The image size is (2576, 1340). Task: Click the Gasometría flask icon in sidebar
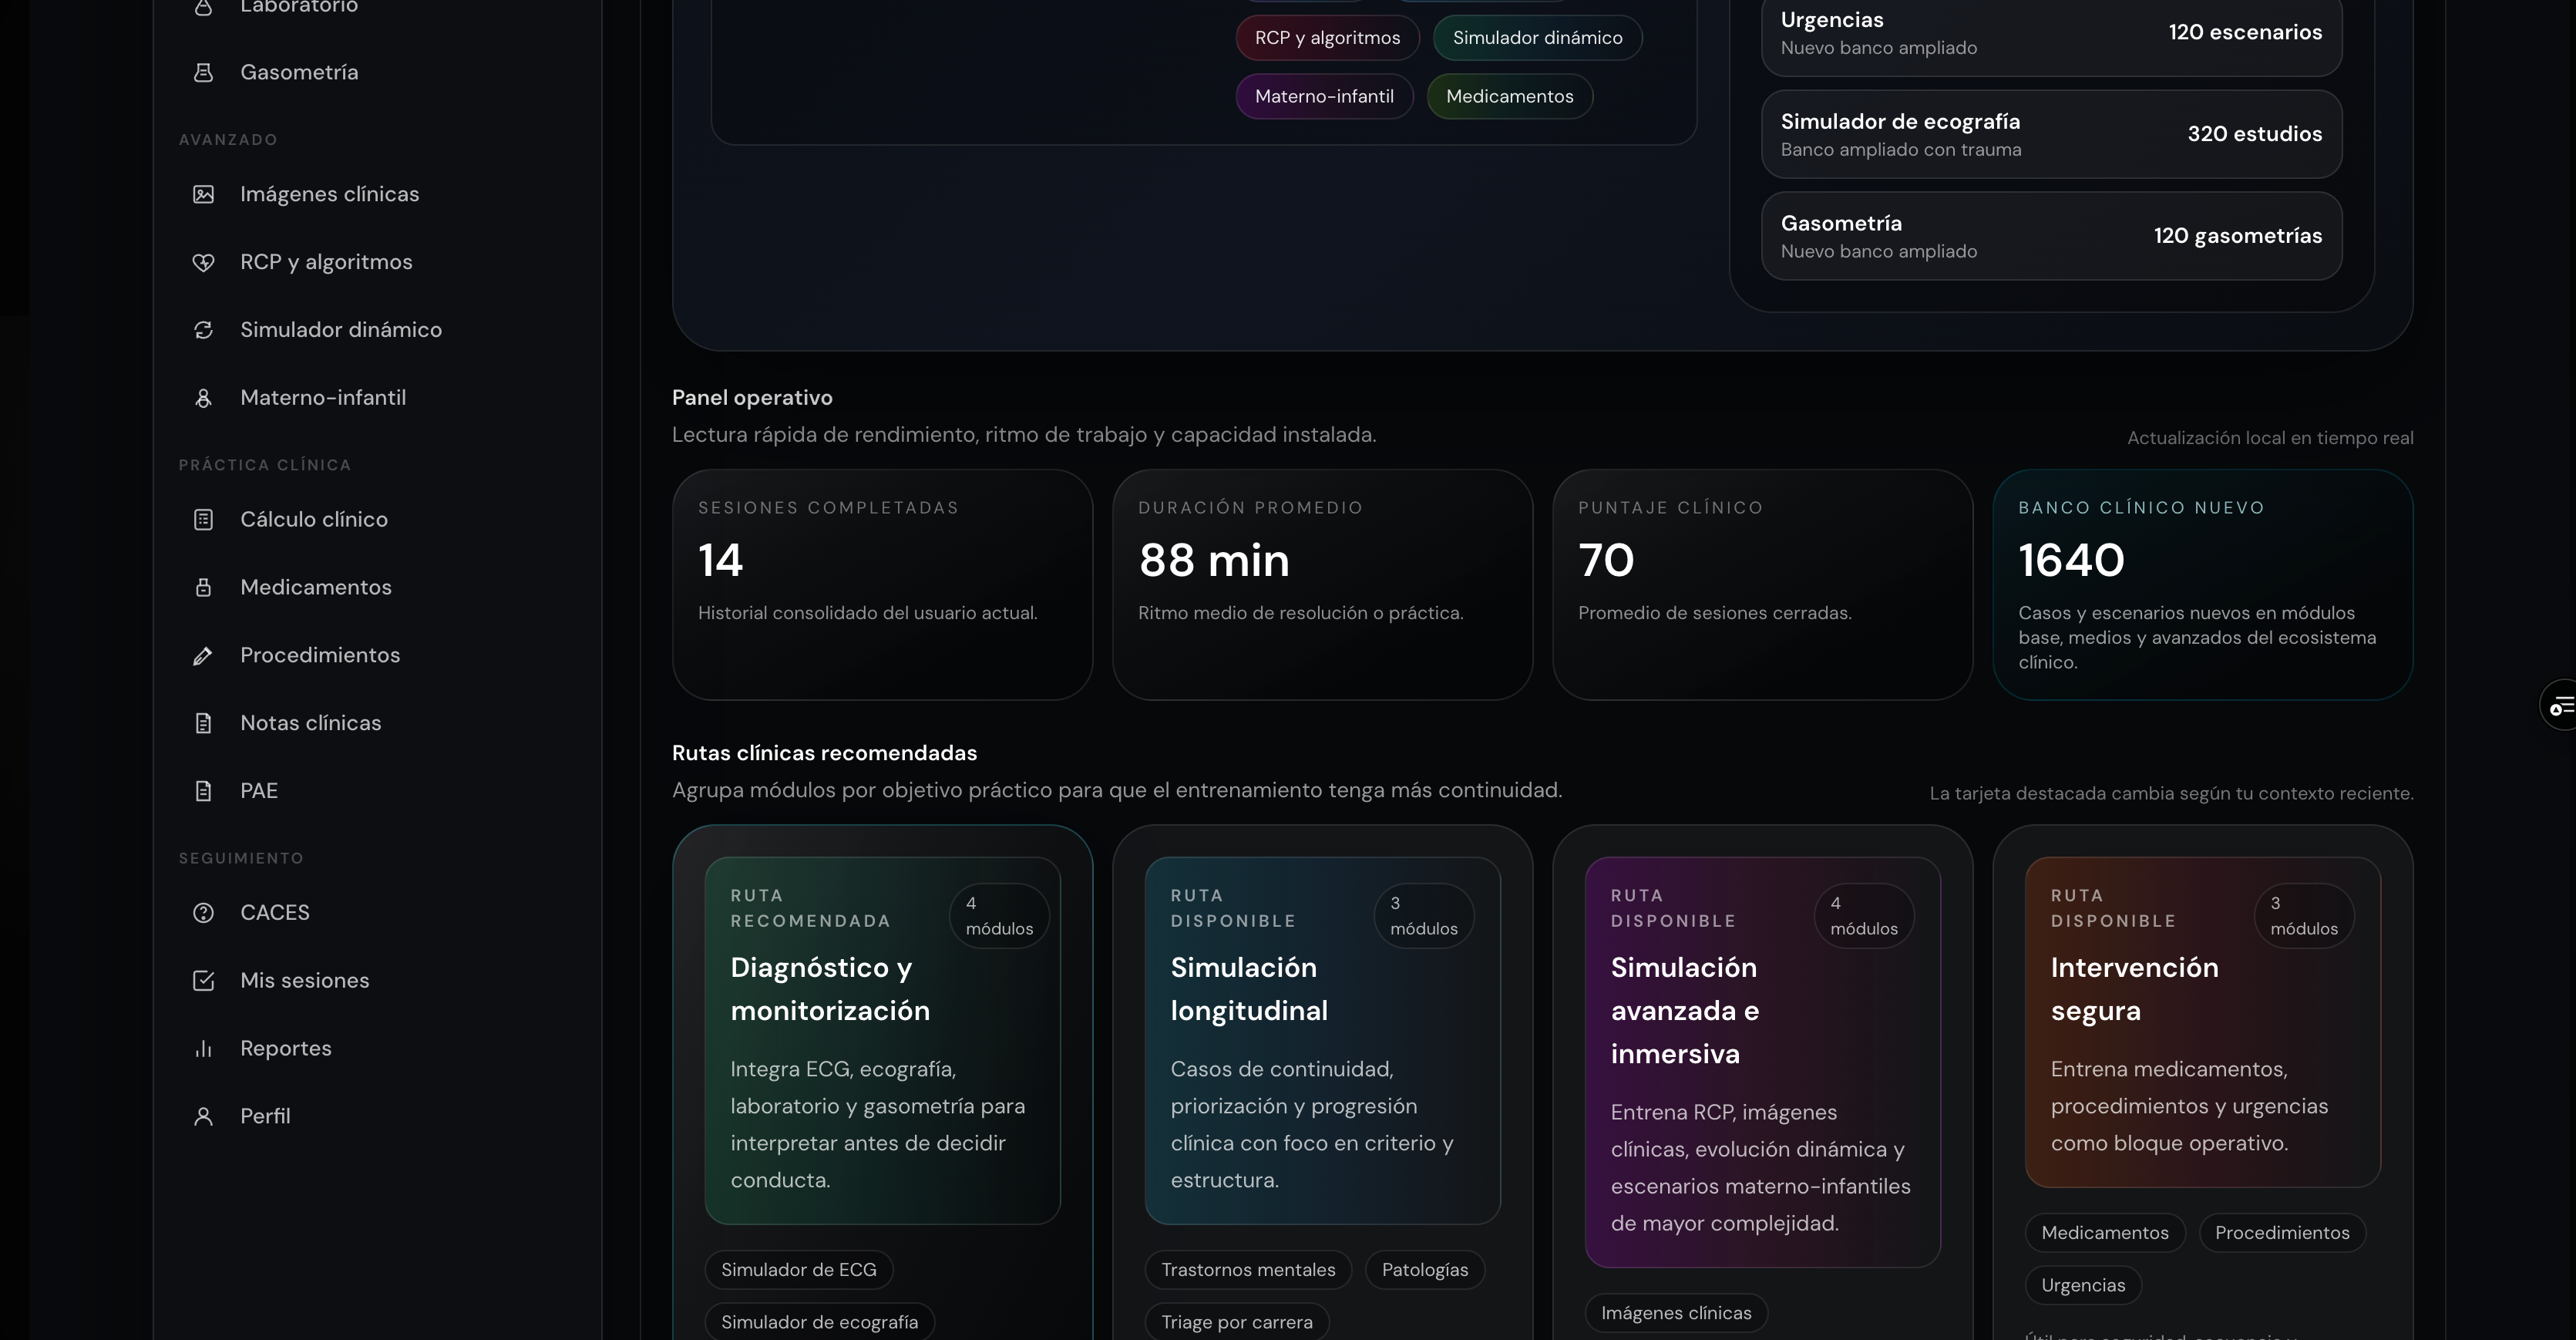[203, 72]
